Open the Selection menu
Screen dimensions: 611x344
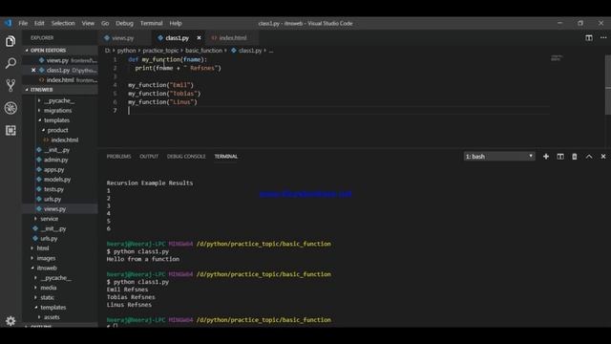63,23
